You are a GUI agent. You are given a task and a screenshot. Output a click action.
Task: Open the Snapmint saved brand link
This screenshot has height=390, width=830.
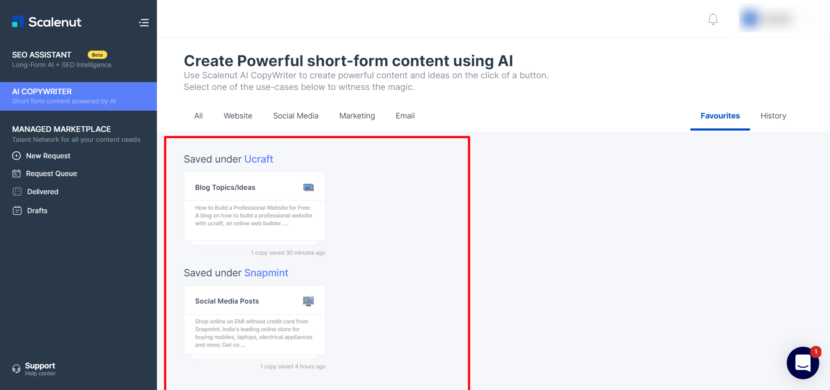point(266,273)
